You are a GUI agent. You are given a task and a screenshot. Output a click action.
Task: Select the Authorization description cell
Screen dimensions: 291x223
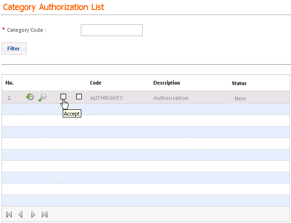click(x=171, y=98)
